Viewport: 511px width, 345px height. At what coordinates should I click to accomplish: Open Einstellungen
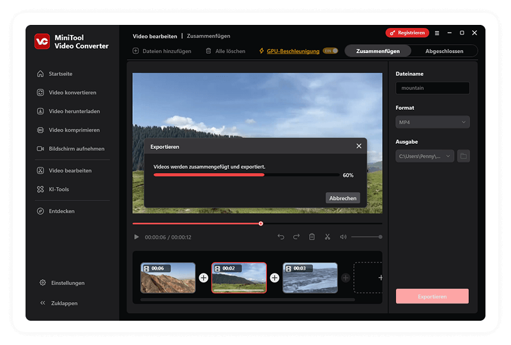pyautogui.click(x=62, y=283)
